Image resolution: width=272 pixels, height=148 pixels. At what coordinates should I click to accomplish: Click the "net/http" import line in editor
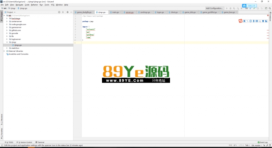90,35
